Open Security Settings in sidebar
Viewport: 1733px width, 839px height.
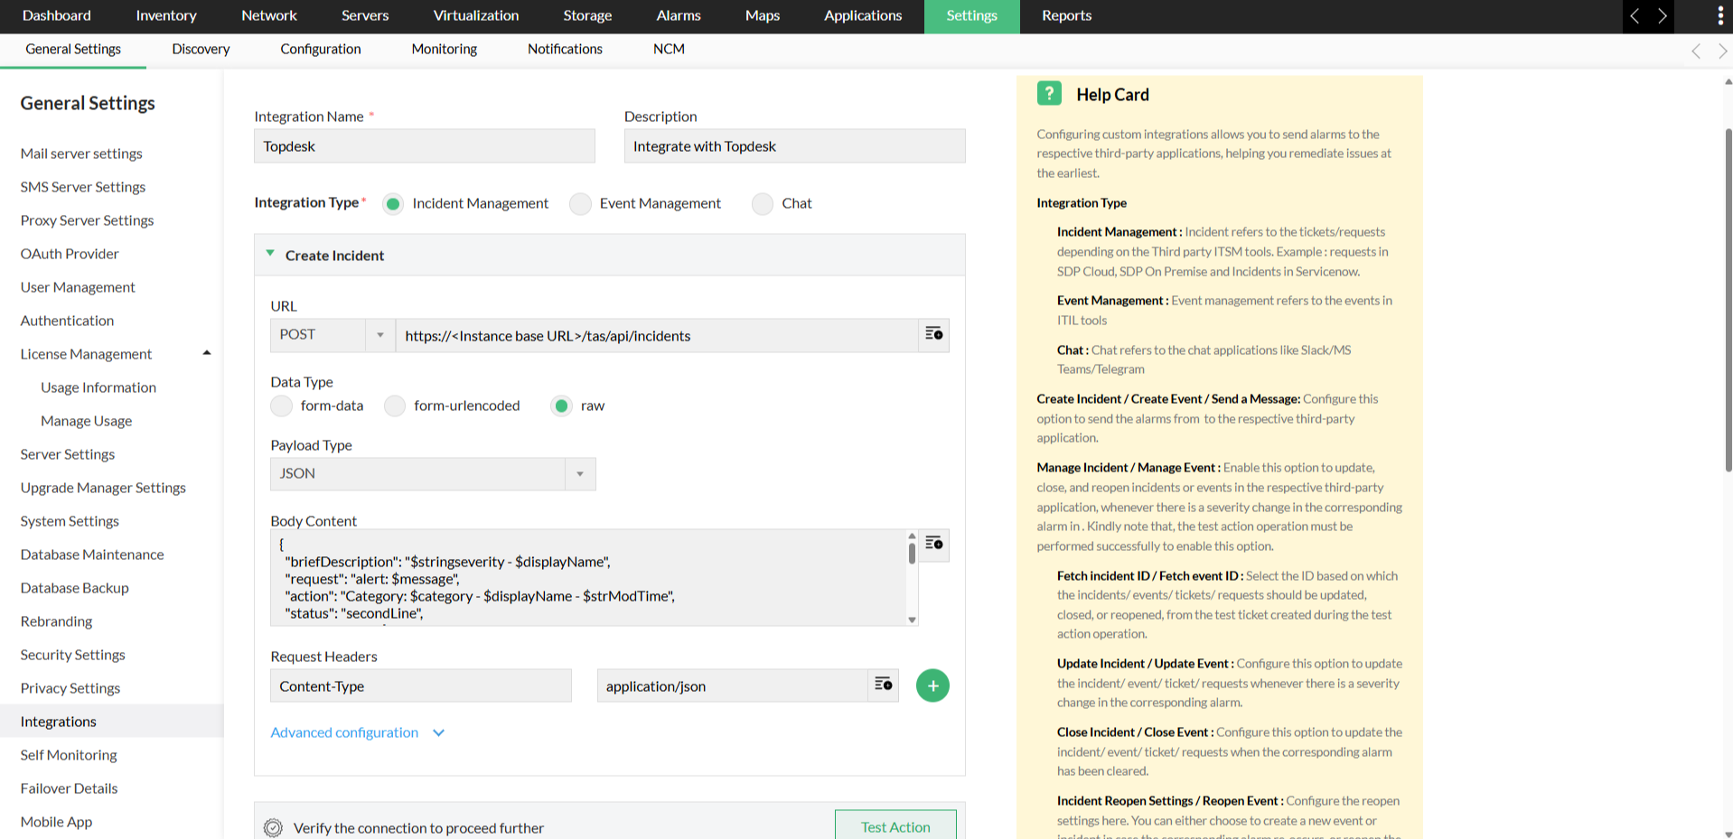[x=73, y=655]
